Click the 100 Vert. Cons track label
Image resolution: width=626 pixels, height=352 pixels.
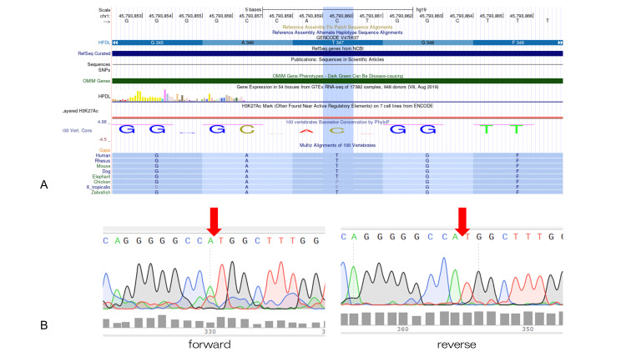[x=78, y=130]
